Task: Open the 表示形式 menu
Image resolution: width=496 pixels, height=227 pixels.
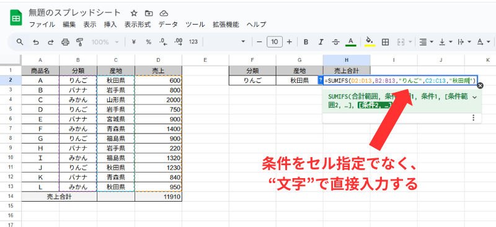Action: point(138,25)
